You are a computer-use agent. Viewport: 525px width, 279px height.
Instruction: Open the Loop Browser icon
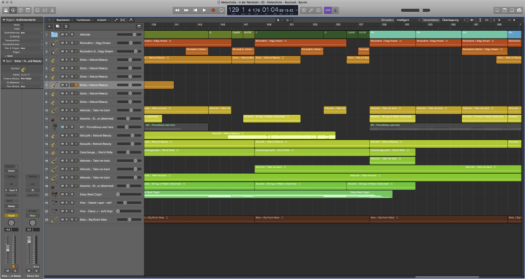512,11
